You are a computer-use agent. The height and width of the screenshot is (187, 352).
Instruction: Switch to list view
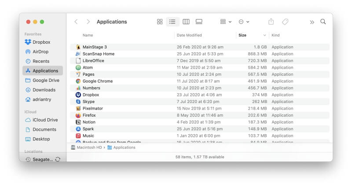[172, 22]
